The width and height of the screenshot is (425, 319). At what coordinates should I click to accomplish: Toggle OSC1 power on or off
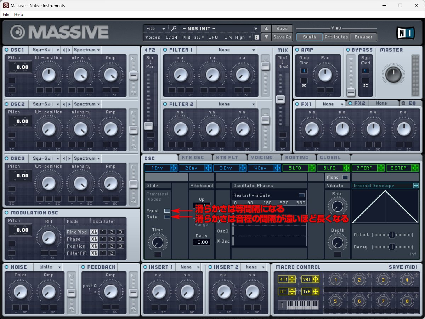7,50
